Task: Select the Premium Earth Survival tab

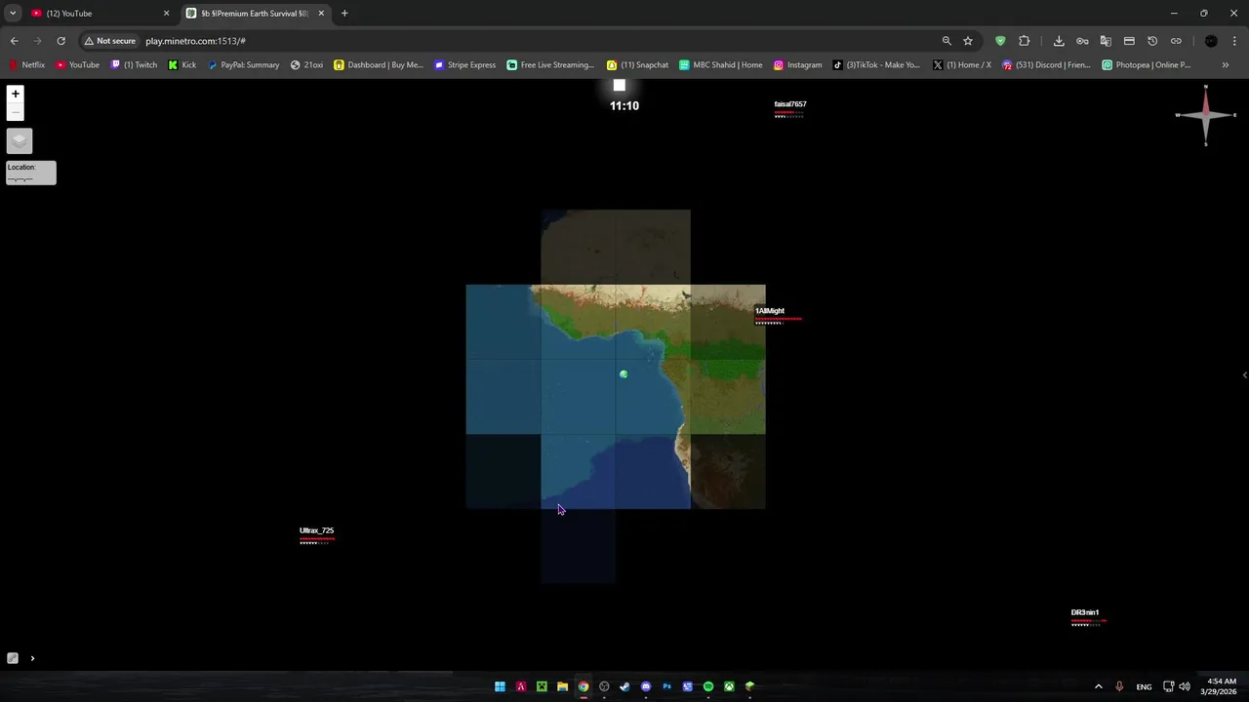Action: point(256,14)
